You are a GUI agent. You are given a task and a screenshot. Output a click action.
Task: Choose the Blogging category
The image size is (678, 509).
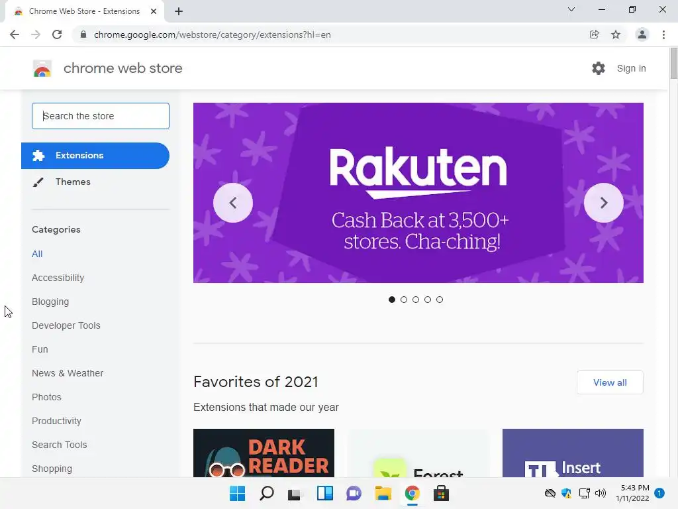pyautogui.click(x=50, y=302)
